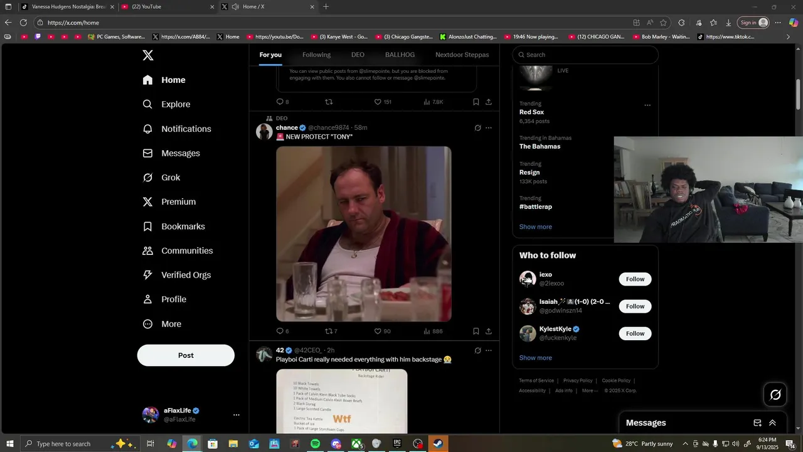
Task: Click Show more under trends
Action: (536, 227)
